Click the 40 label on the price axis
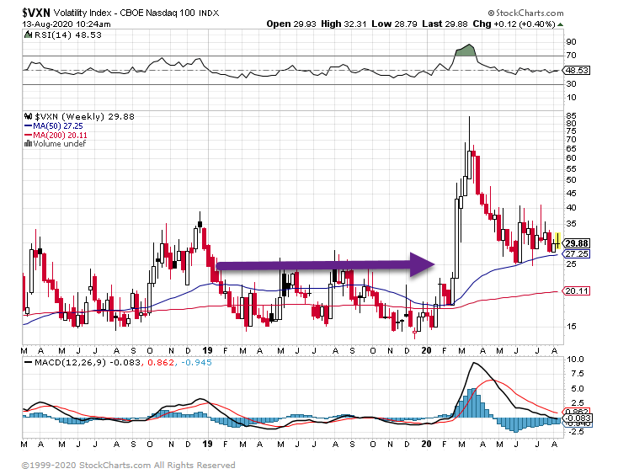 (571, 208)
